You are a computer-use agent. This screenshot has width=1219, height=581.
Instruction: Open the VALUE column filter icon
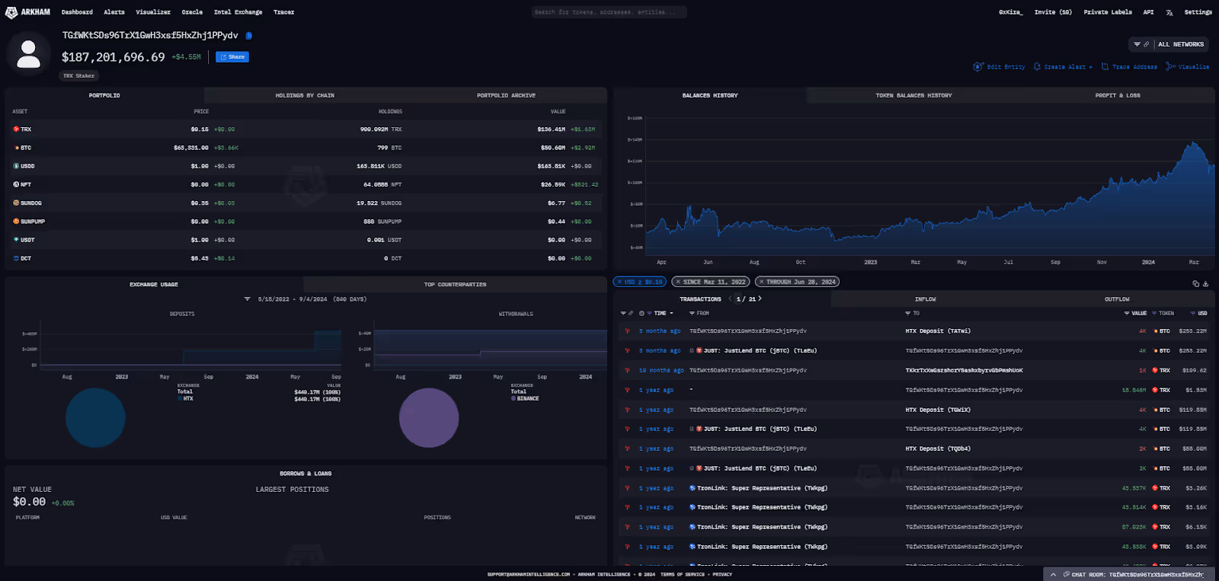pos(1127,313)
